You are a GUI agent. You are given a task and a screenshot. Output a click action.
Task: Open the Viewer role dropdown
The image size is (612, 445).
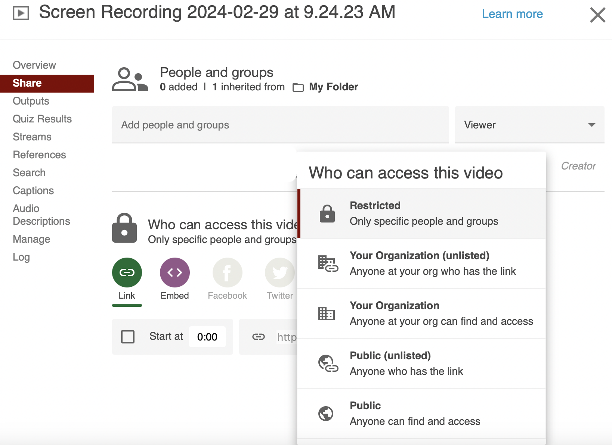pyautogui.click(x=529, y=125)
